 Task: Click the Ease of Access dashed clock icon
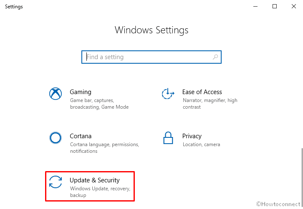pyautogui.click(x=168, y=94)
